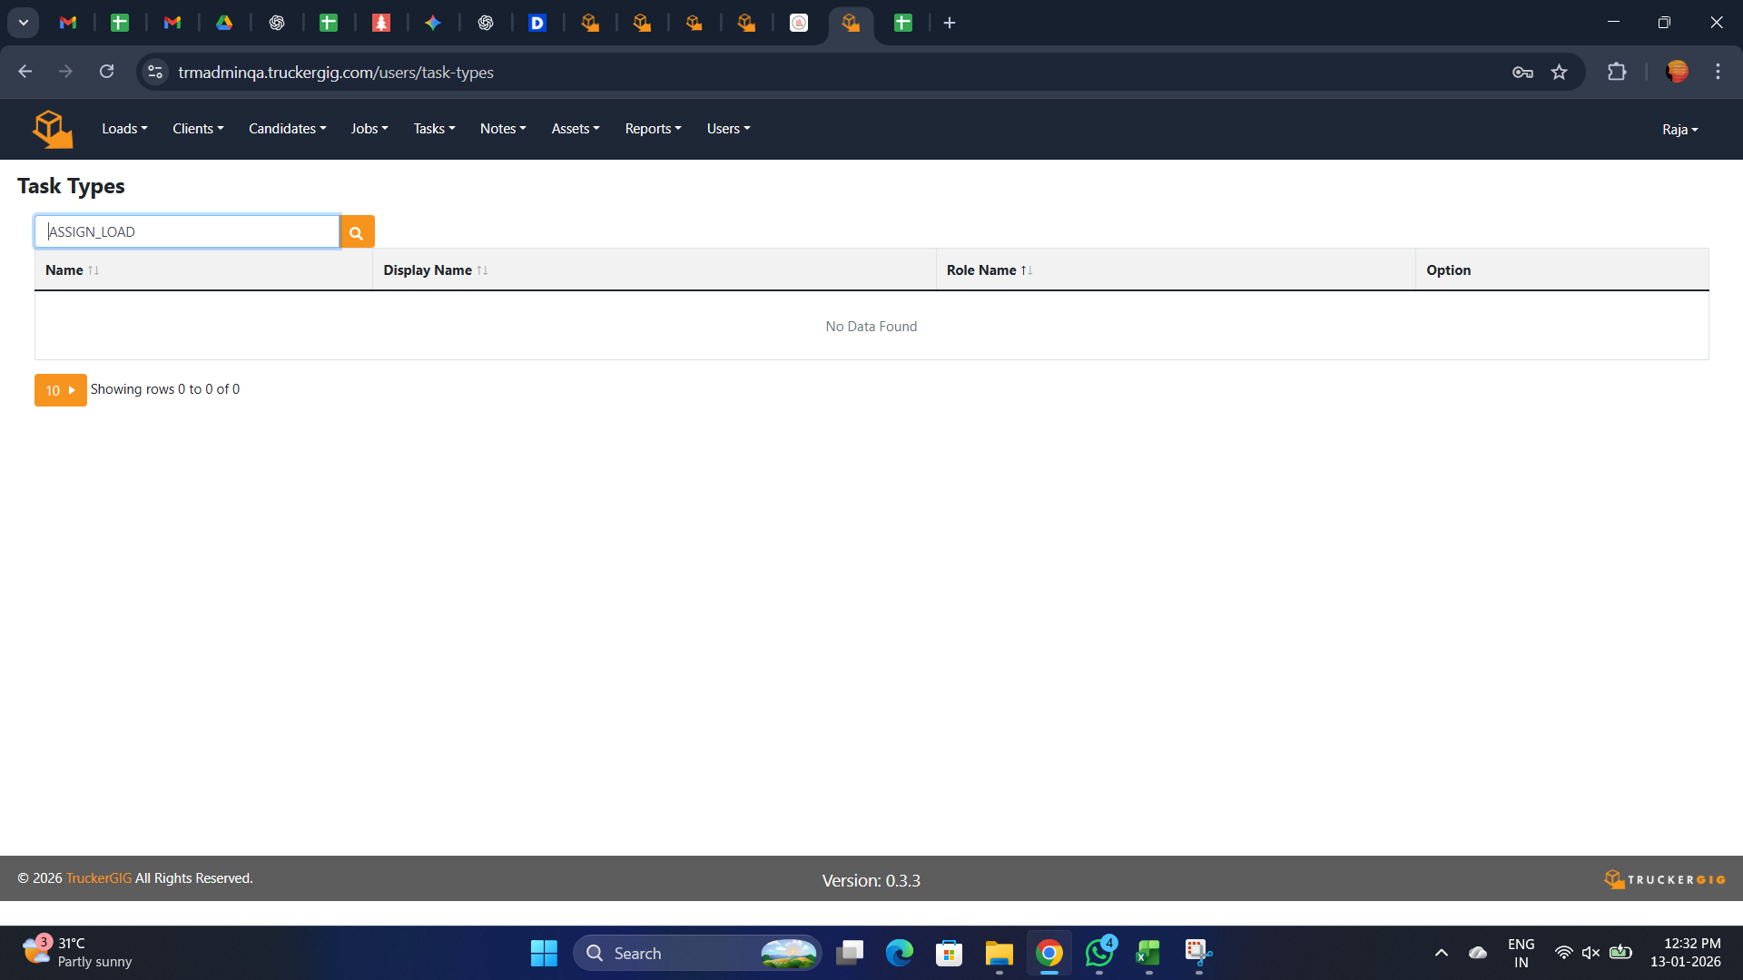Viewport: 1743px width, 980px height.
Task: Open a new browser tab
Action: pos(950,23)
